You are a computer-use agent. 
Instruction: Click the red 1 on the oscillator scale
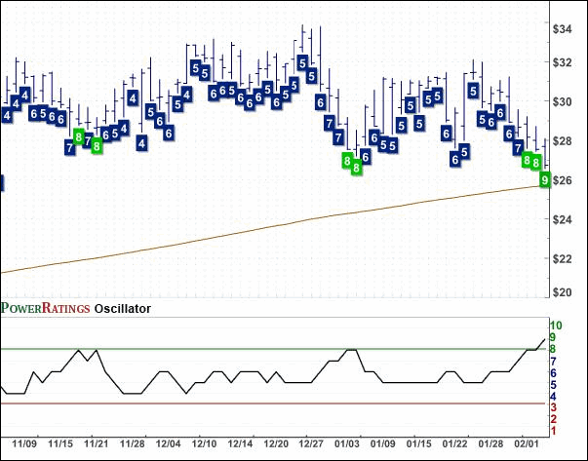point(553,430)
